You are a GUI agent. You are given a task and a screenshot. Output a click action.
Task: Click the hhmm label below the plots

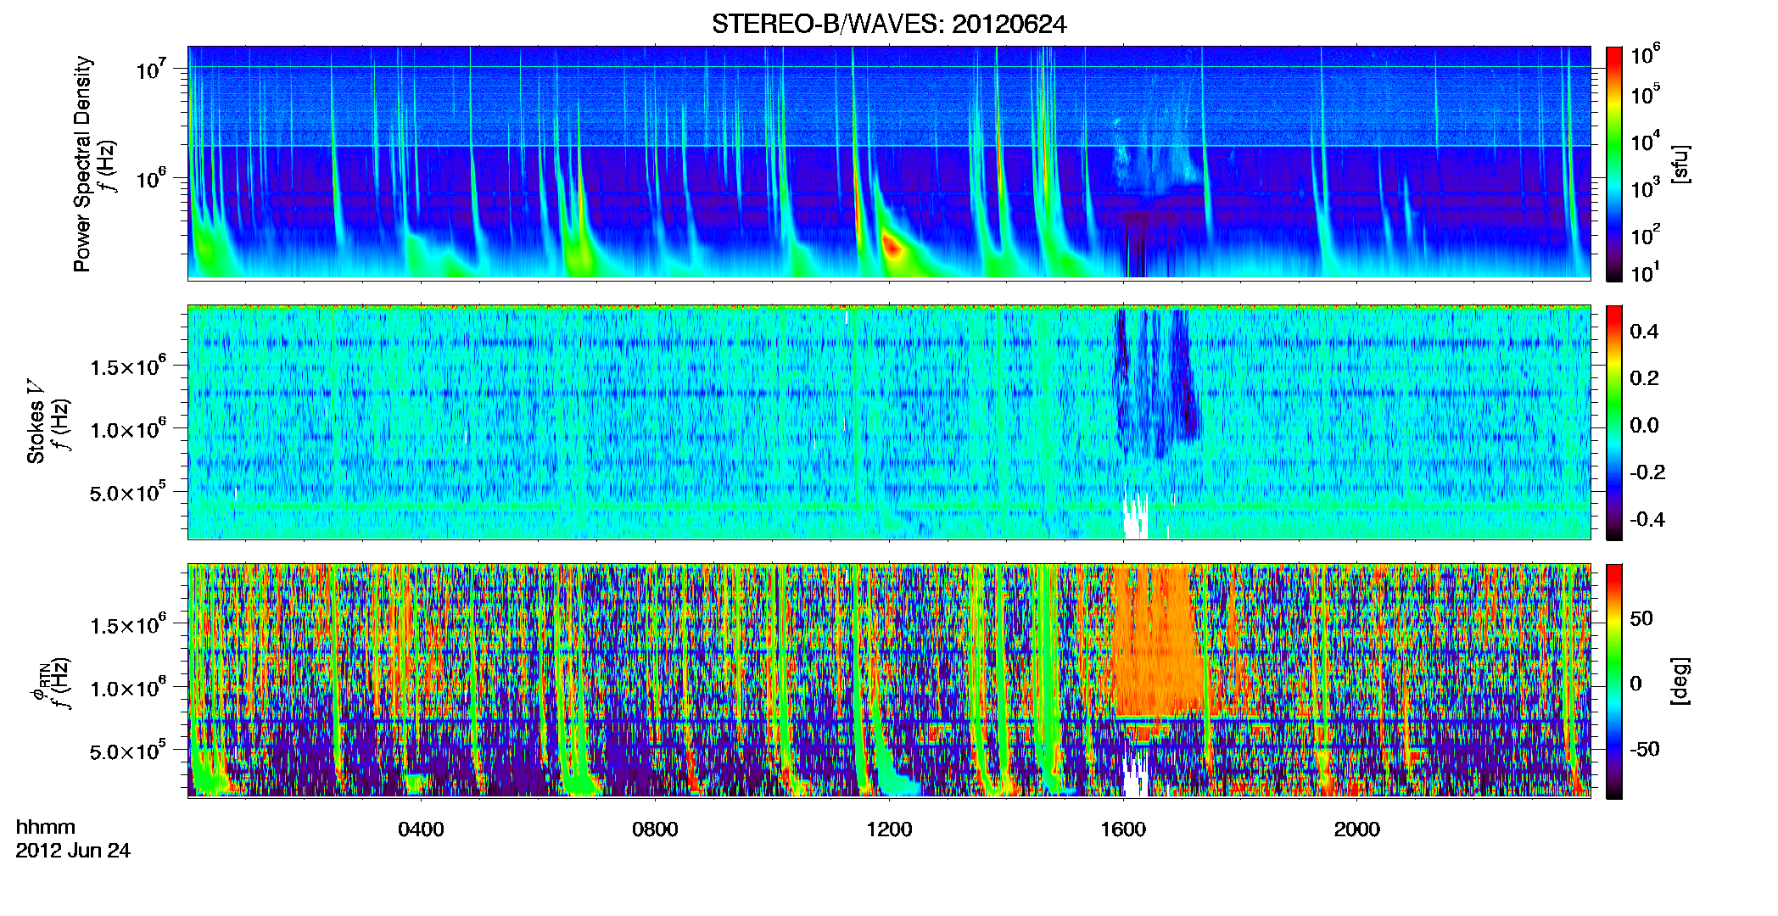[46, 828]
